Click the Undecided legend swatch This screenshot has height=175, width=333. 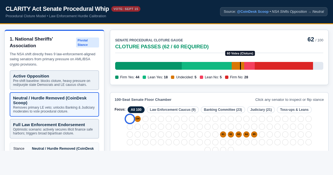pyautogui.click(x=173, y=77)
